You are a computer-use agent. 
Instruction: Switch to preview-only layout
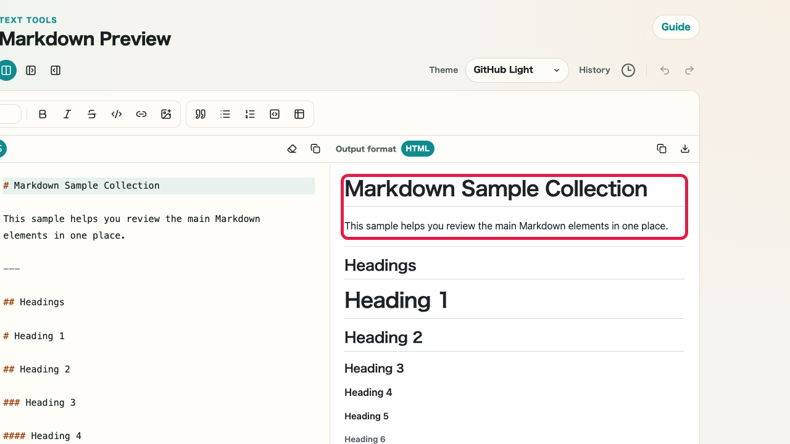tap(56, 70)
